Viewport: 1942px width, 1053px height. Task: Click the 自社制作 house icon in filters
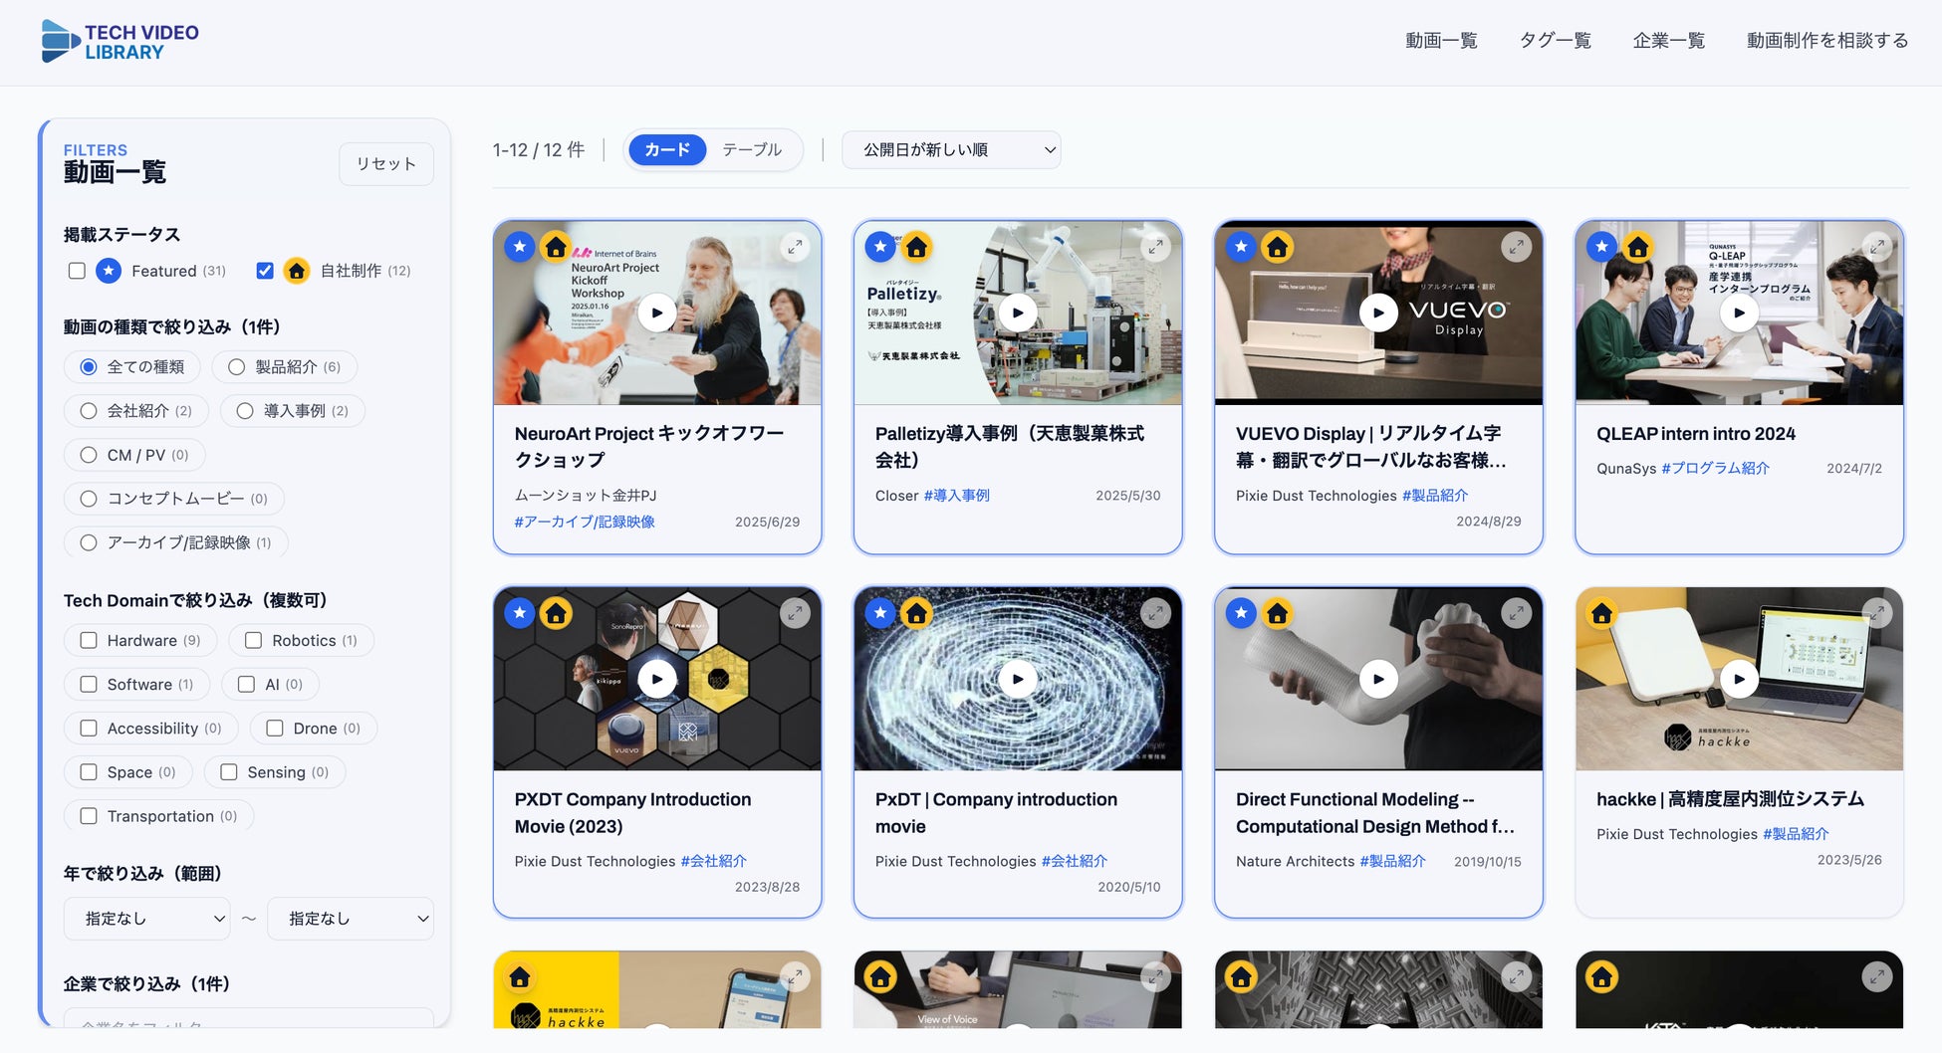pyautogui.click(x=297, y=271)
